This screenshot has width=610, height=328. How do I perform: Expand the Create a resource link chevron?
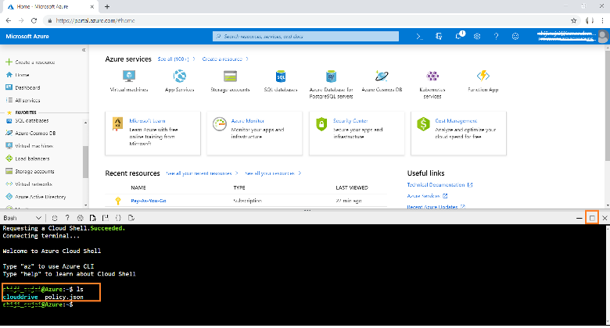247,59
